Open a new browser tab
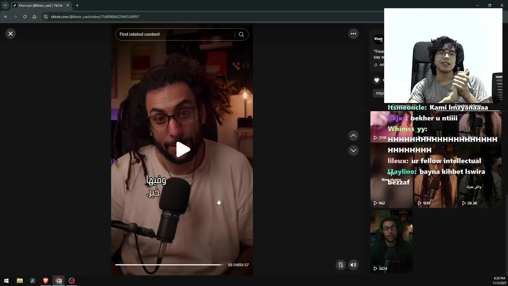Screen dimensions: 508x286 click(77, 6)
